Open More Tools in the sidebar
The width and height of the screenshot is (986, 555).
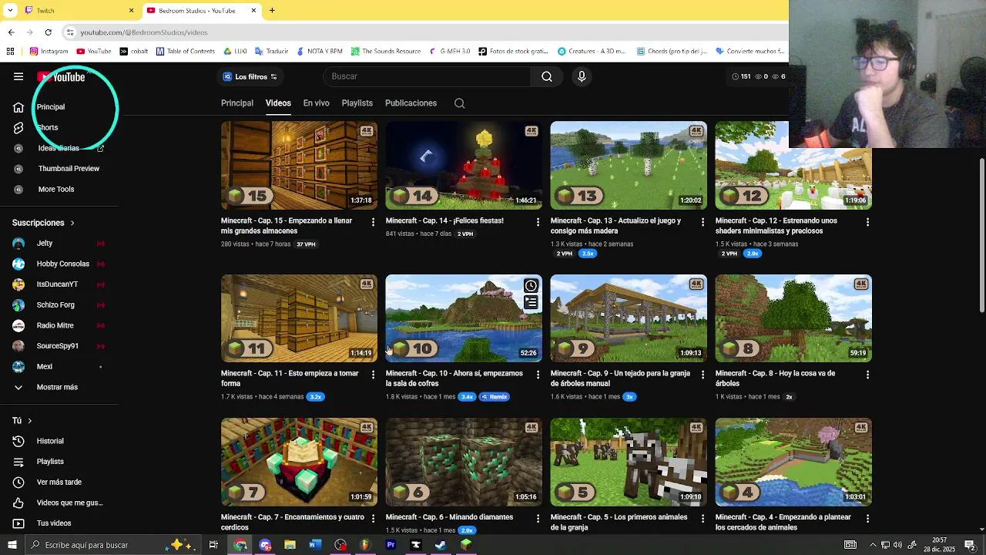click(56, 189)
